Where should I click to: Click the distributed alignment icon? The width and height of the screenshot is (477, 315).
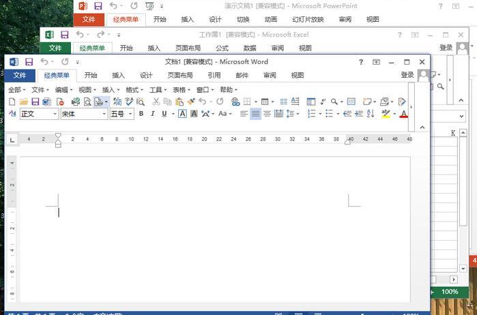[x=278, y=114]
